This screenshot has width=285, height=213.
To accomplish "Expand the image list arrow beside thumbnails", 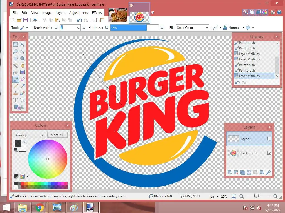I will 153,12.
